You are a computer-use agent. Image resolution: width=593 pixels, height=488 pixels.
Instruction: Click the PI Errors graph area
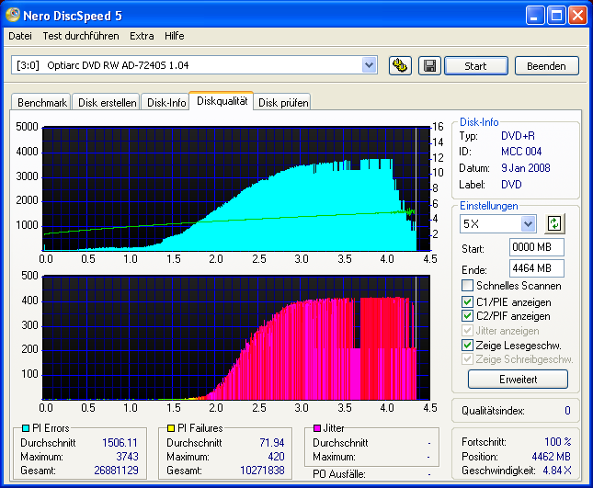click(236, 188)
